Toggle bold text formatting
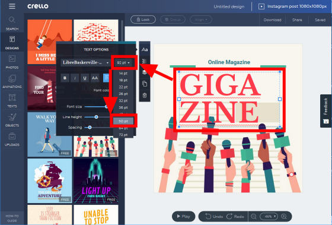Image resolution: width=332 pixels, height=225 pixels. [65, 78]
